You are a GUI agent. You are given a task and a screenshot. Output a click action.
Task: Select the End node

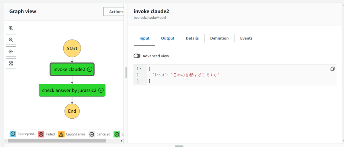point(72,111)
